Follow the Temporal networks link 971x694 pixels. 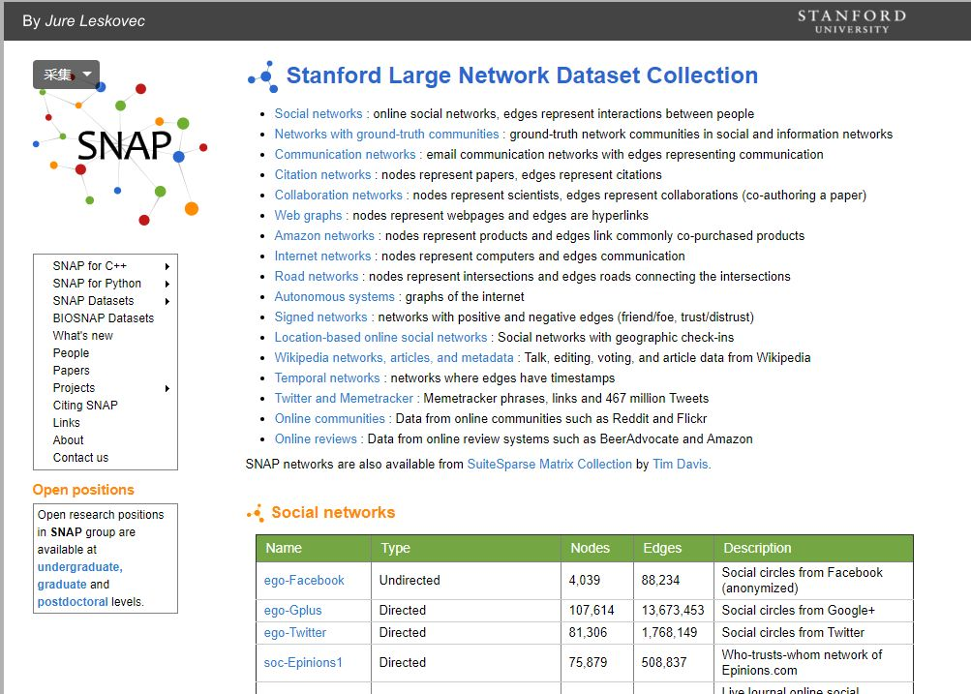coord(327,377)
